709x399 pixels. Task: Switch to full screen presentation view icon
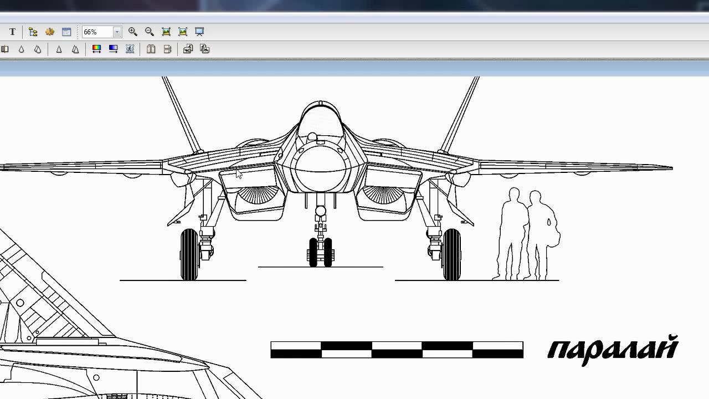pyautogui.click(x=199, y=32)
